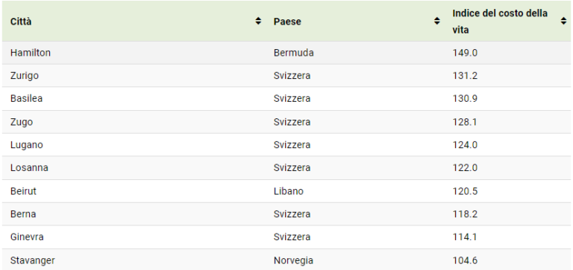Click the 114.1 value for Ginevra
Screen dimensions: 573x270
[x=465, y=237]
